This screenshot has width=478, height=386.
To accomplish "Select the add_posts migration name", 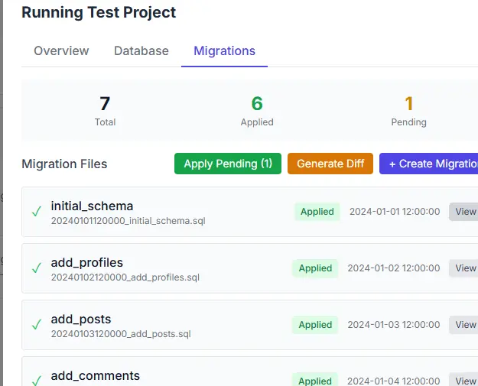I will point(81,320).
